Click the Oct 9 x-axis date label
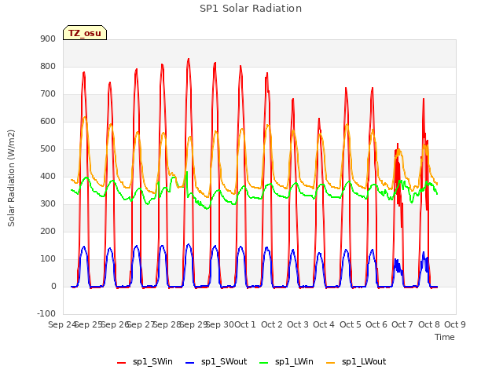This screenshot has width=503, height=377. click(x=455, y=324)
